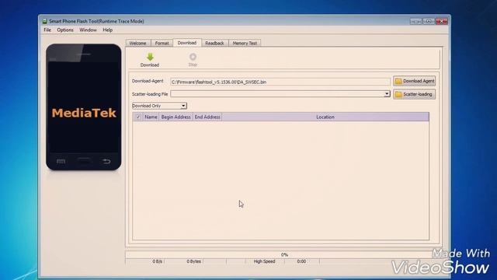Click the Begin Address column header
The height and width of the screenshot is (280, 497).
click(x=176, y=117)
